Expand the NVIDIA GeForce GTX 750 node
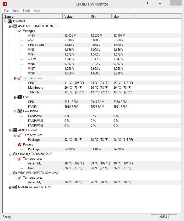Viewport: 184px width, 221px height. tap(10, 187)
